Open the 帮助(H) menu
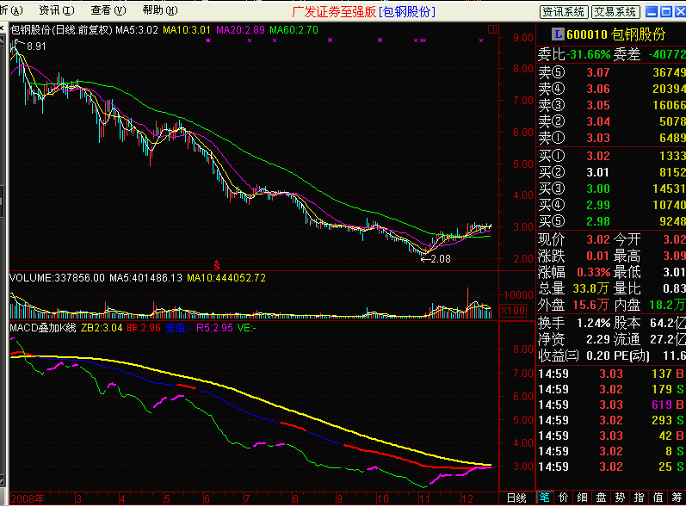This screenshot has height=507, width=686. click(160, 10)
